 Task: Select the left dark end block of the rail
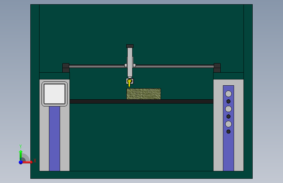click(x=66, y=68)
